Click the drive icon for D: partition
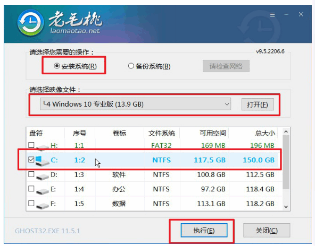315x246 pixels. (43, 177)
